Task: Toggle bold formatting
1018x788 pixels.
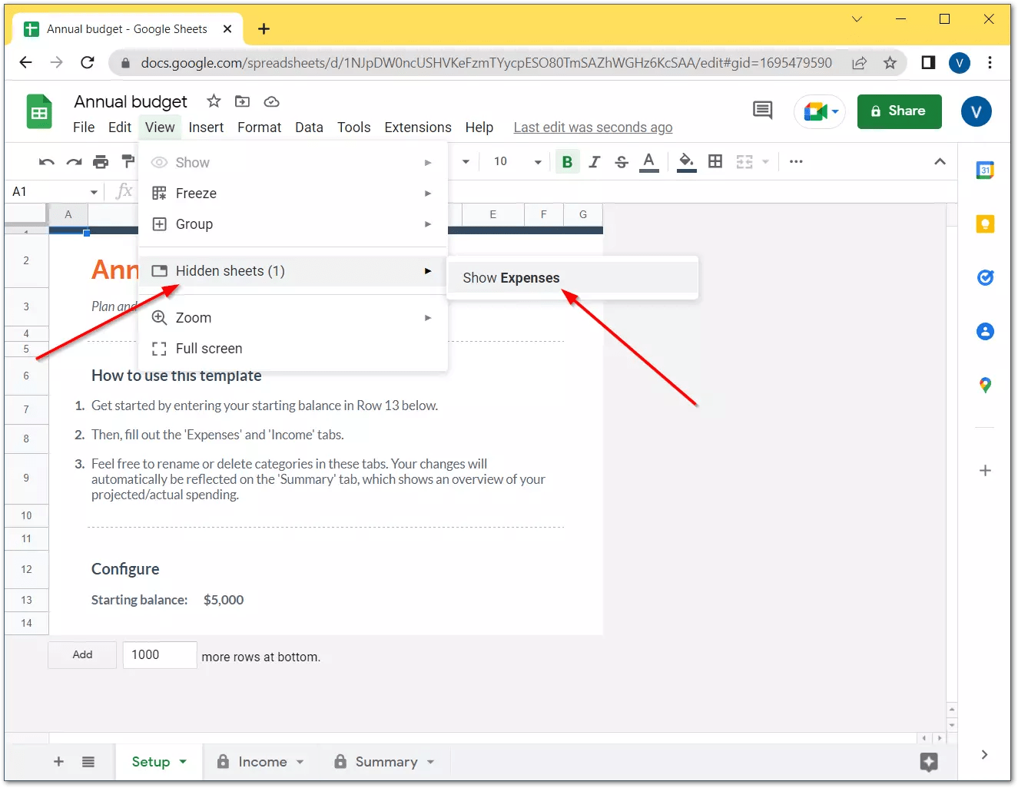Action: (x=567, y=162)
